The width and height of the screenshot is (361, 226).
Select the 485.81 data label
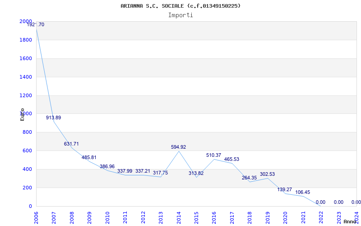[89, 157]
